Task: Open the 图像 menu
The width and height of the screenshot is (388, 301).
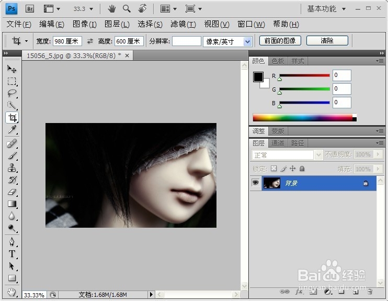Action: 85,24
